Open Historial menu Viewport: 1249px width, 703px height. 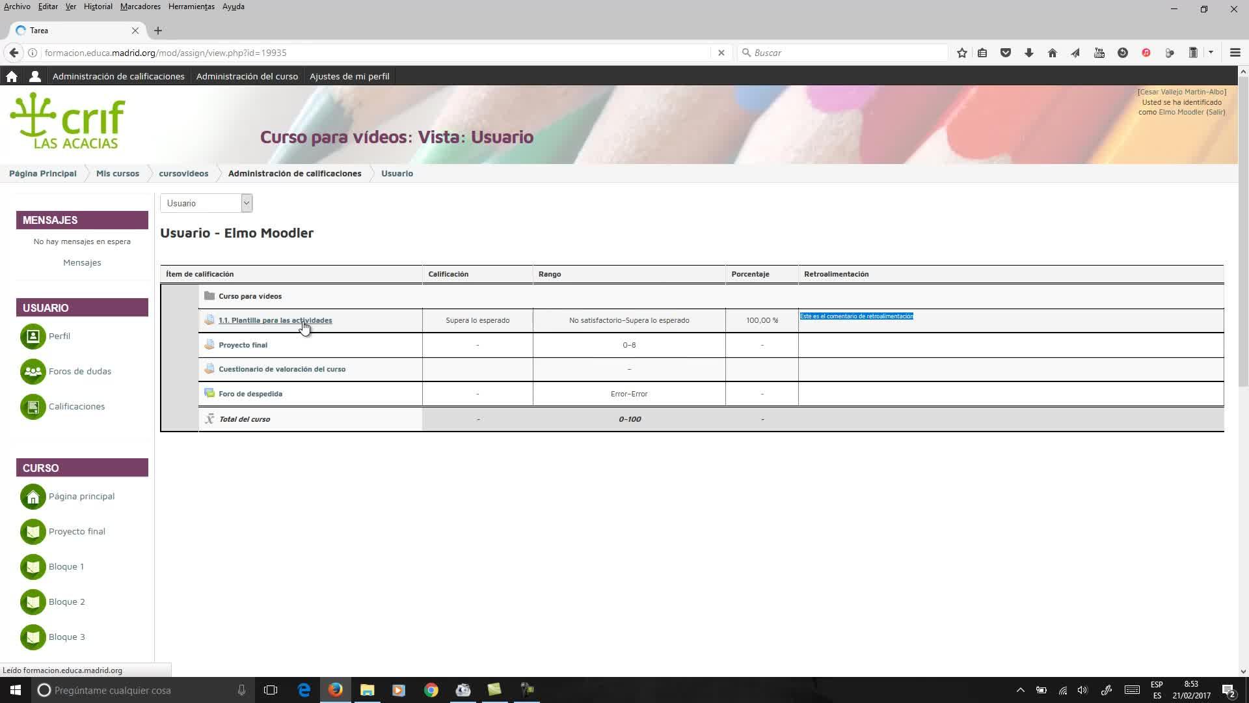click(98, 7)
